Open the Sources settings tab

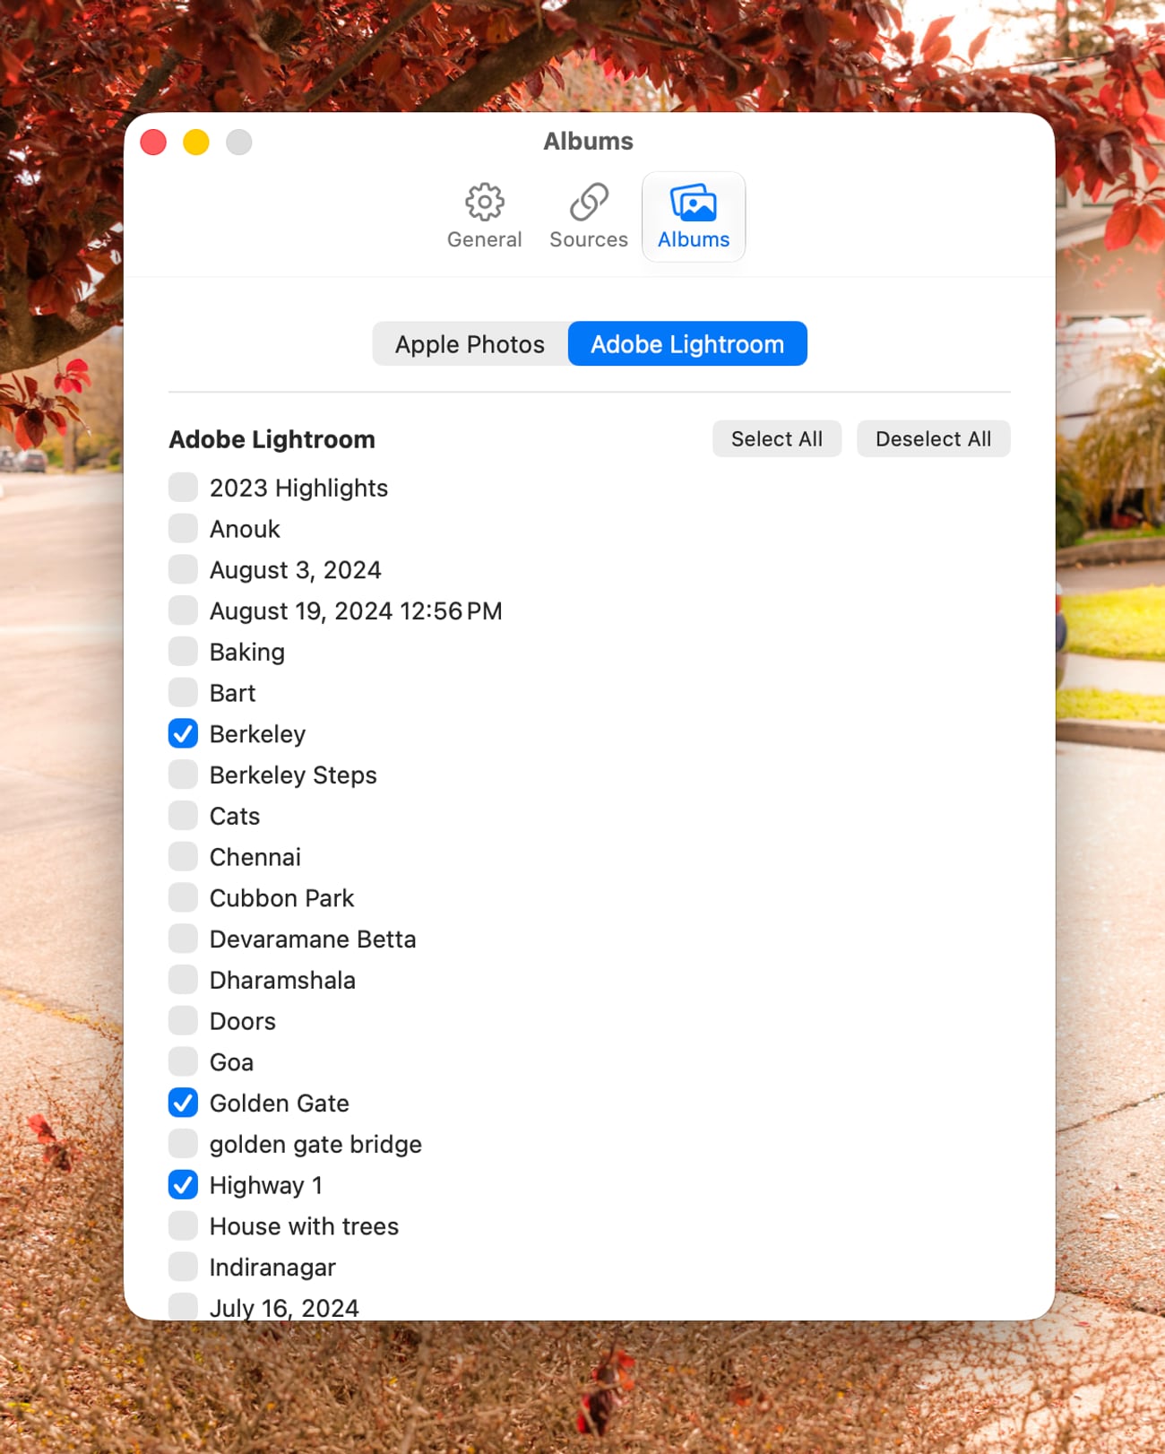[589, 216]
